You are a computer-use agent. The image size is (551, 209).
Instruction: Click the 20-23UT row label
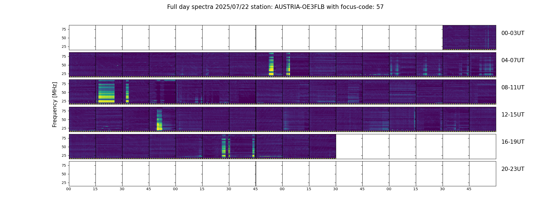click(513, 169)
